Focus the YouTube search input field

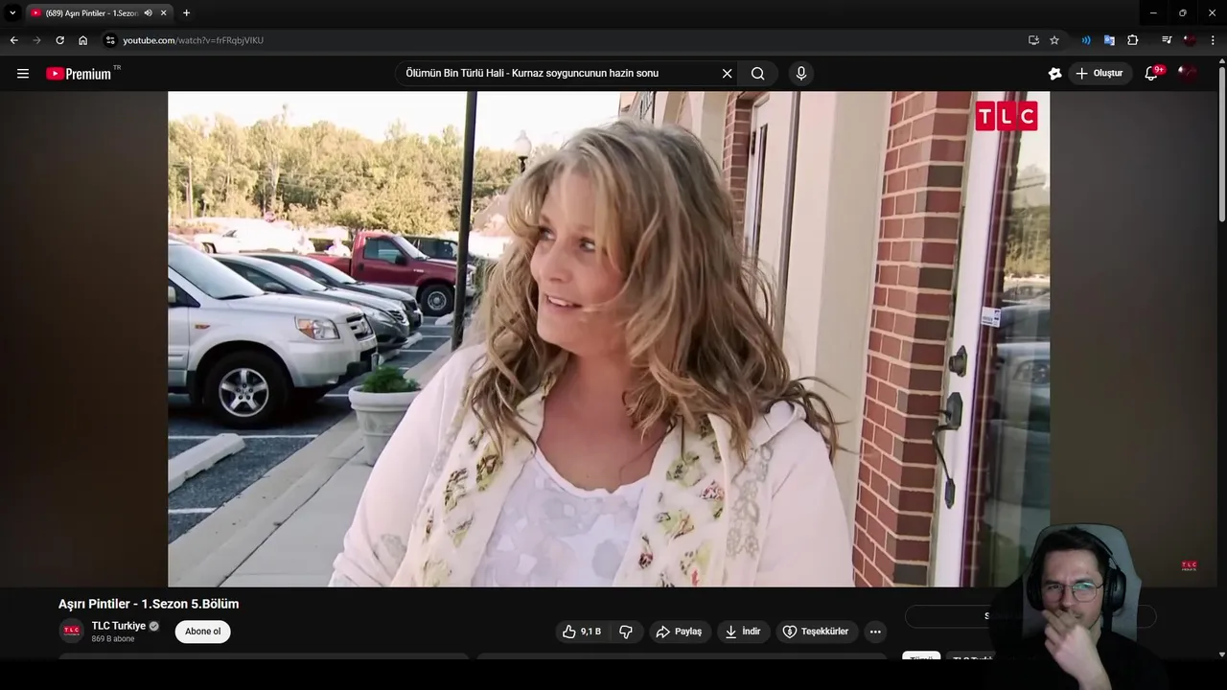558,74
